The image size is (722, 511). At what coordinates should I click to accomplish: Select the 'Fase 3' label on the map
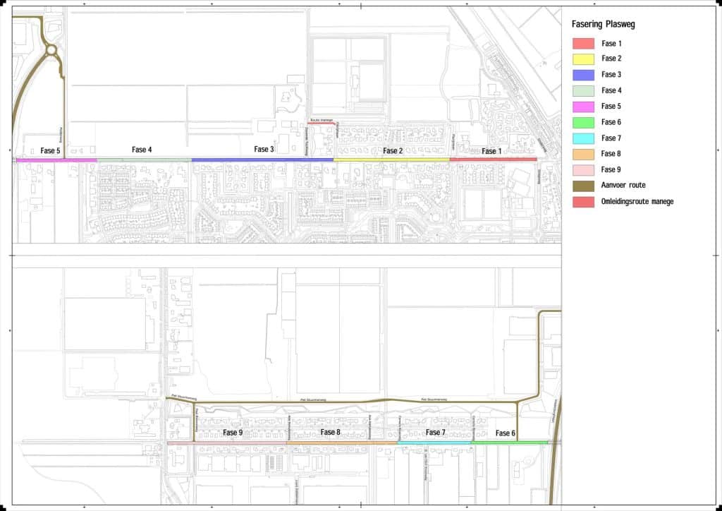click(x=264, y=150)
